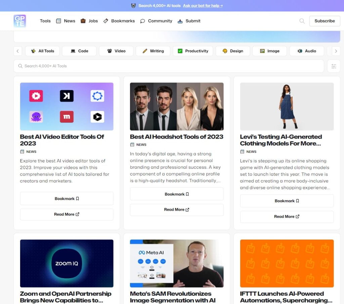Screen dimensions: 344x304
Task: Filter by the Productivity category
Action: tap(193, 51)
